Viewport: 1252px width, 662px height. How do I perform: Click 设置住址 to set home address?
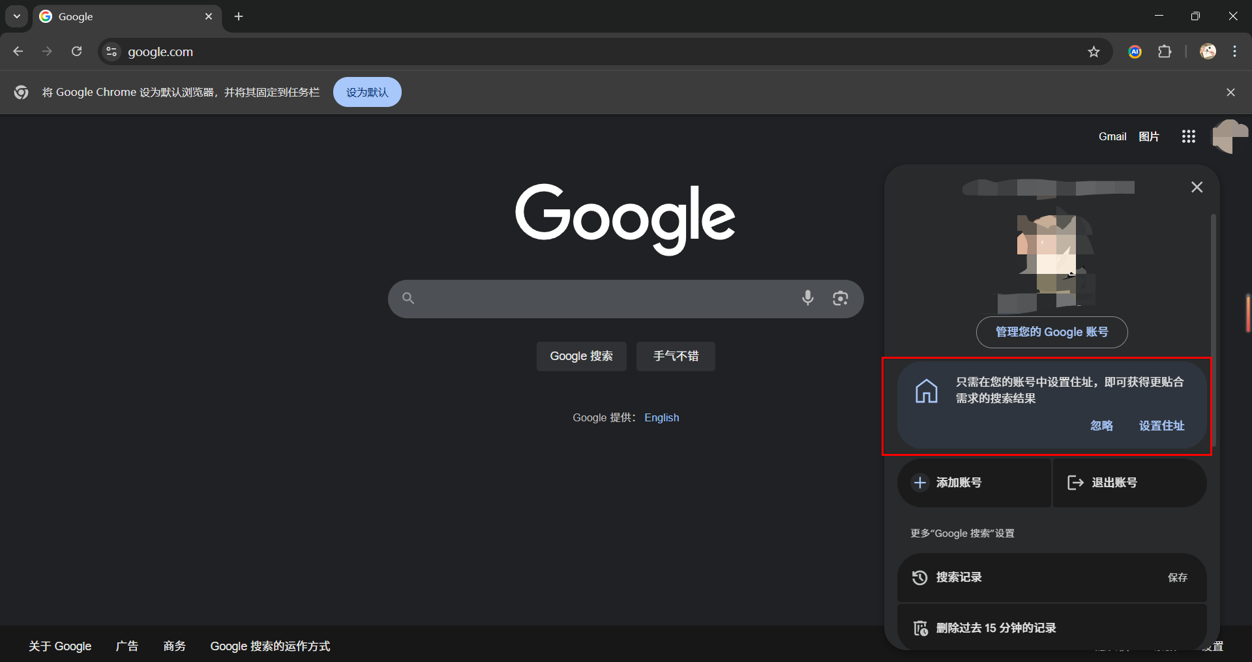(x=1161, y=425)
